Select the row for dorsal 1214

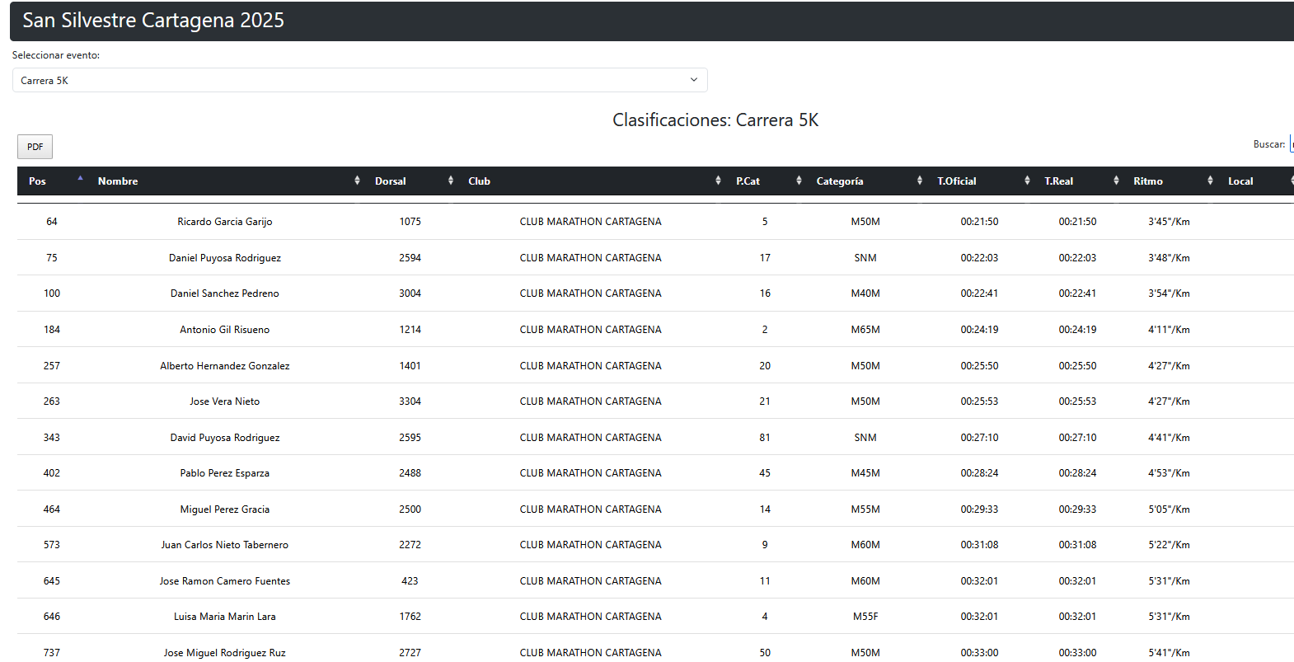pyautogui.click(x=410, y=330)
